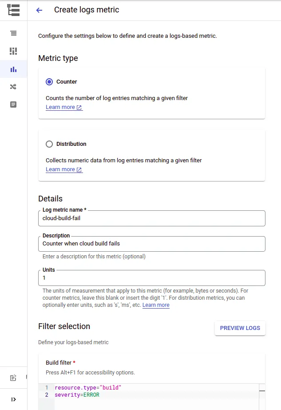Open the release notes icon
The height and width of the screenshot is (410, 281).
(13, 378)
